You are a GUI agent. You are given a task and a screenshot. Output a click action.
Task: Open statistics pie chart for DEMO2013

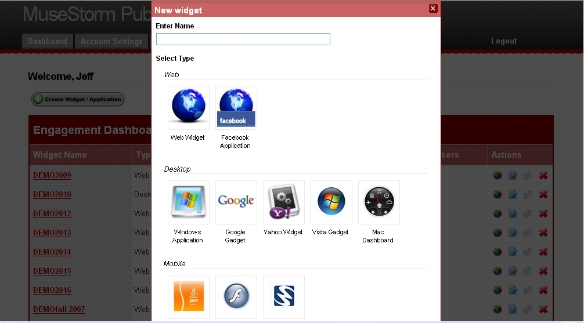coord(498,233)
